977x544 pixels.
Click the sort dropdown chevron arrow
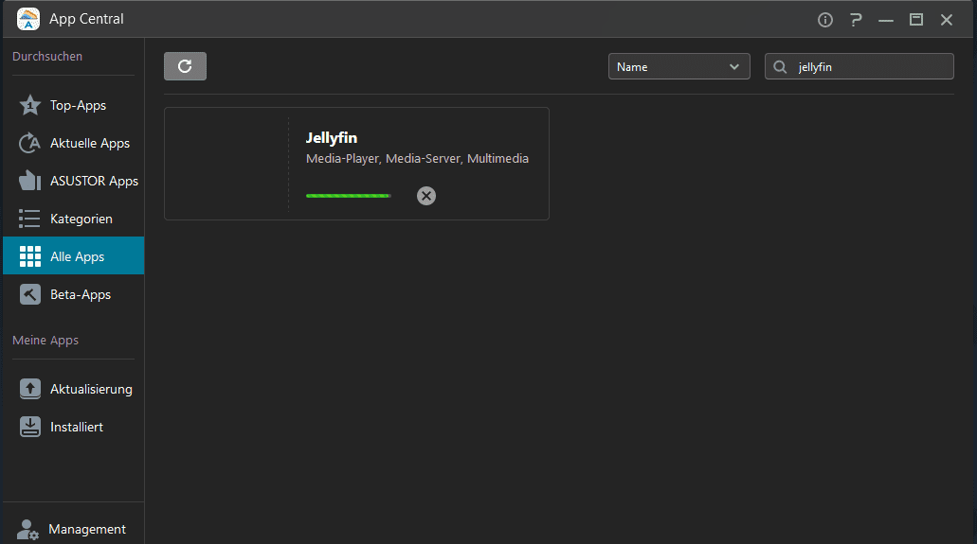pyautogui.click(x=734, y=66)
